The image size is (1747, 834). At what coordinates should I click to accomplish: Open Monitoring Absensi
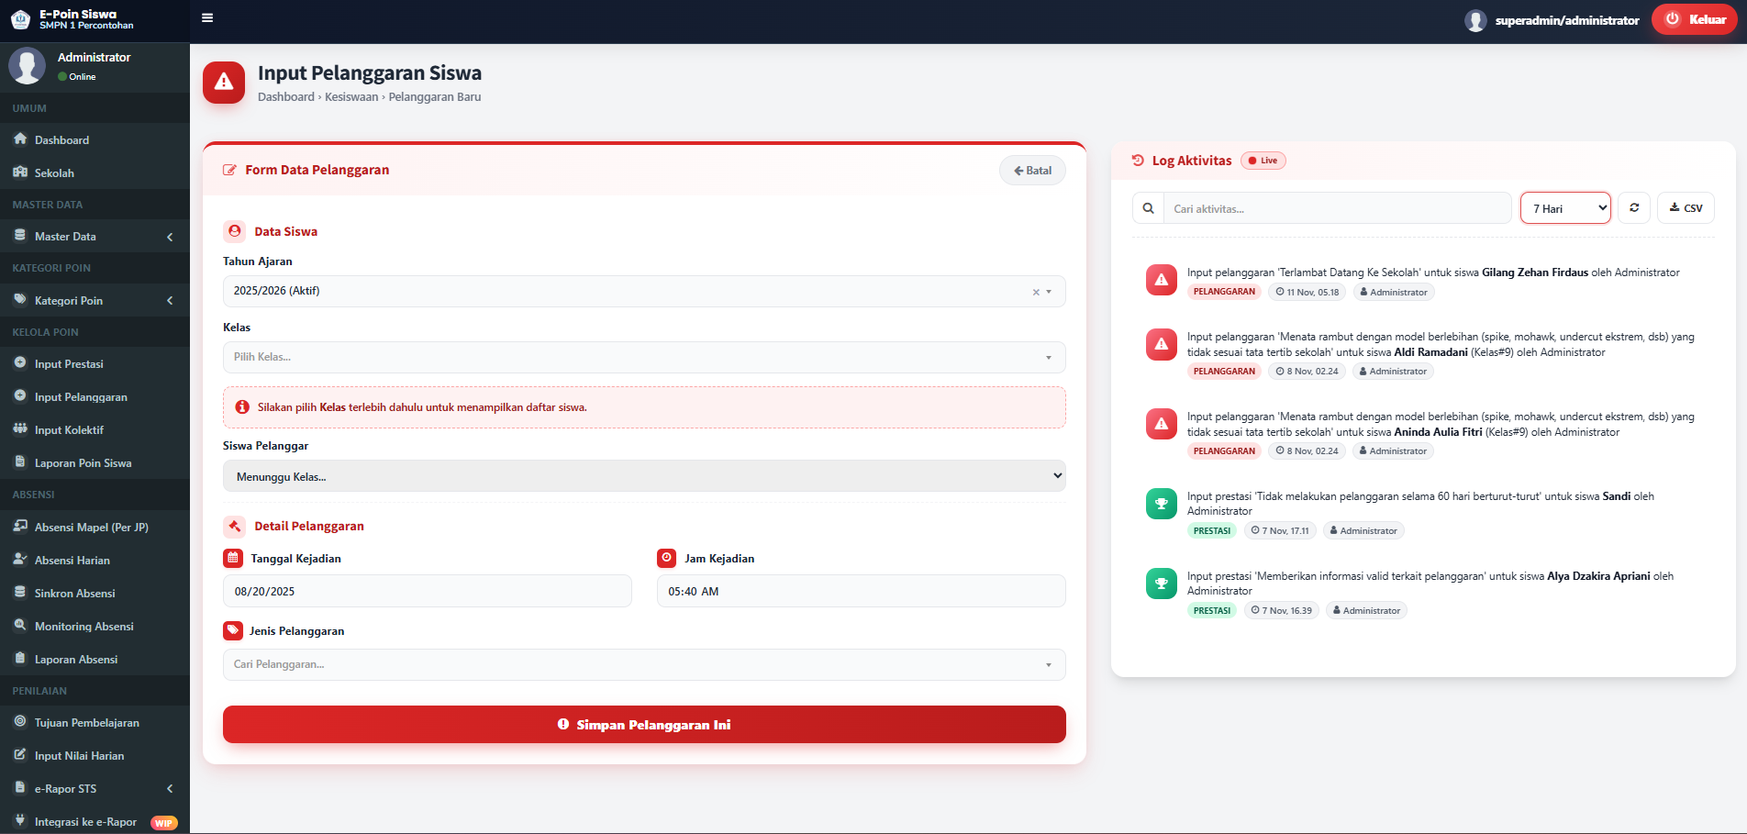[x=82, y=626]
